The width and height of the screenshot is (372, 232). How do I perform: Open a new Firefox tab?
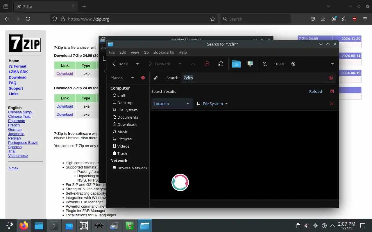(84, 6)
